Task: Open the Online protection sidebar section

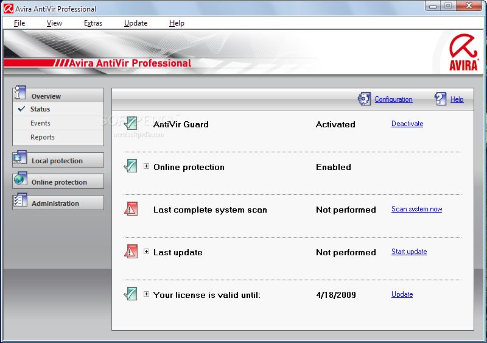Action: pos(58,182)
